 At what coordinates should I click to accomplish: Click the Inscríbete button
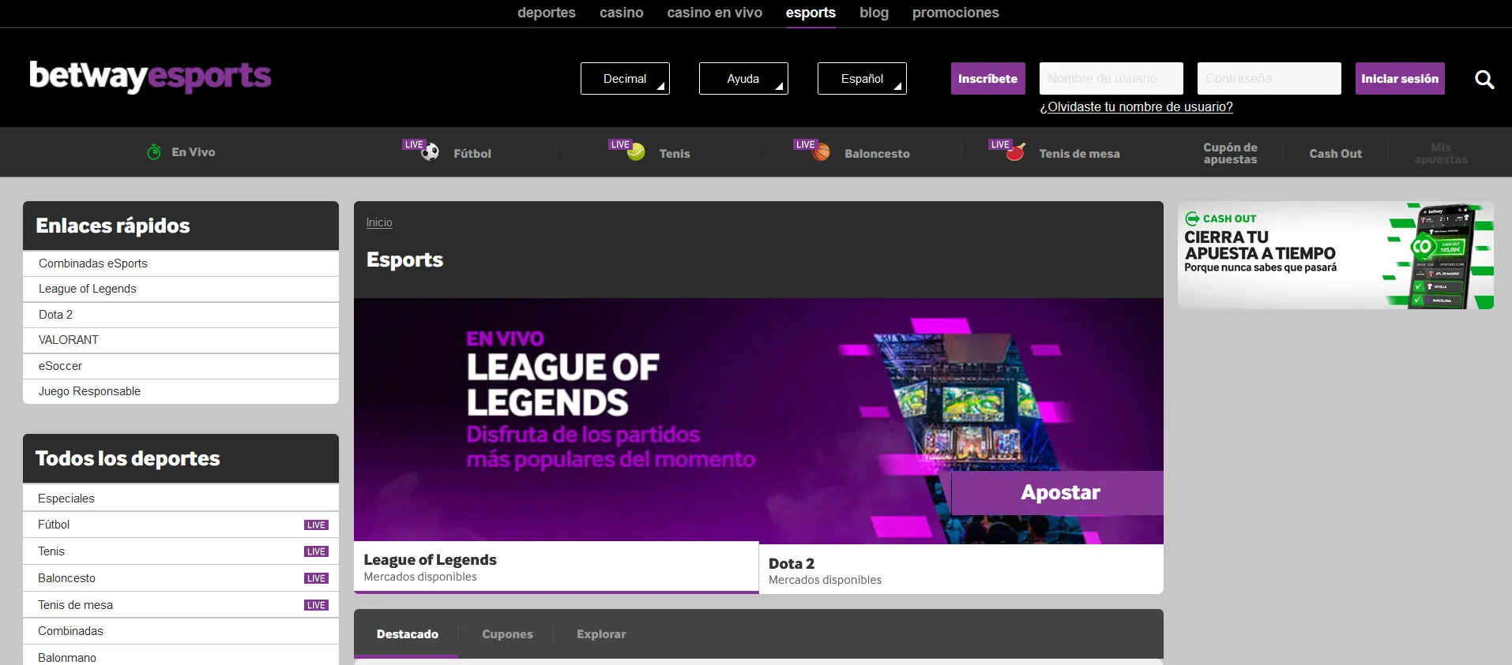coord(988,79)
